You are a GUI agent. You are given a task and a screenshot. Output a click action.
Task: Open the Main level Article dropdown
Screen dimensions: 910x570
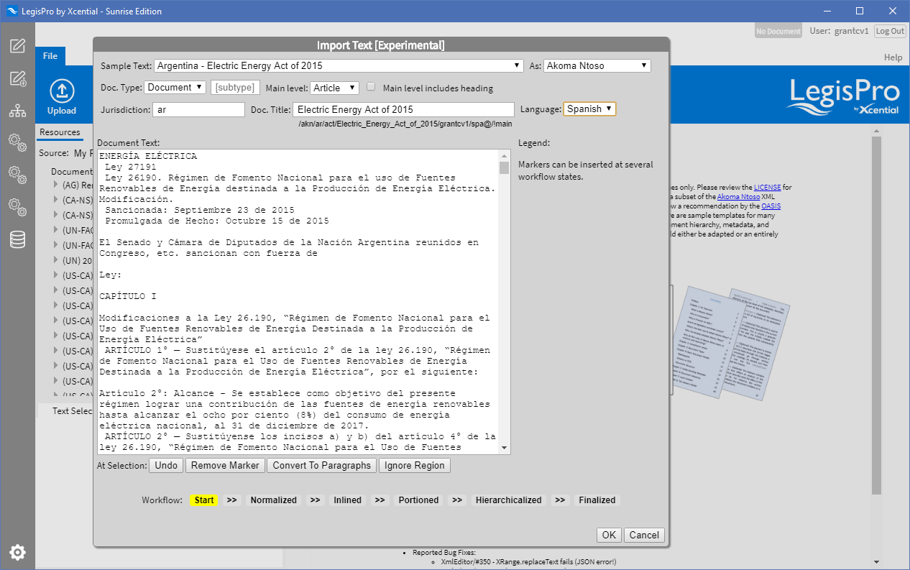click(x=334, y=88)
